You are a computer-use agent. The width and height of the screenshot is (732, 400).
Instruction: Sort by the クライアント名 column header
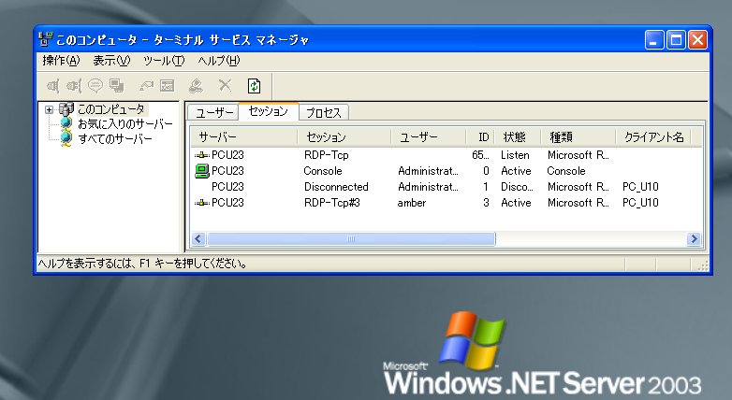coord(653,137)
